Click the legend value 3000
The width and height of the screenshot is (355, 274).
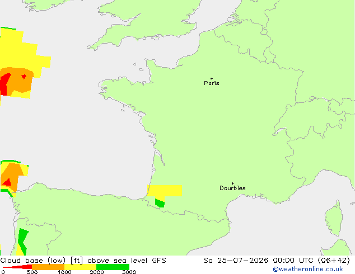click(x=129, y=272)
